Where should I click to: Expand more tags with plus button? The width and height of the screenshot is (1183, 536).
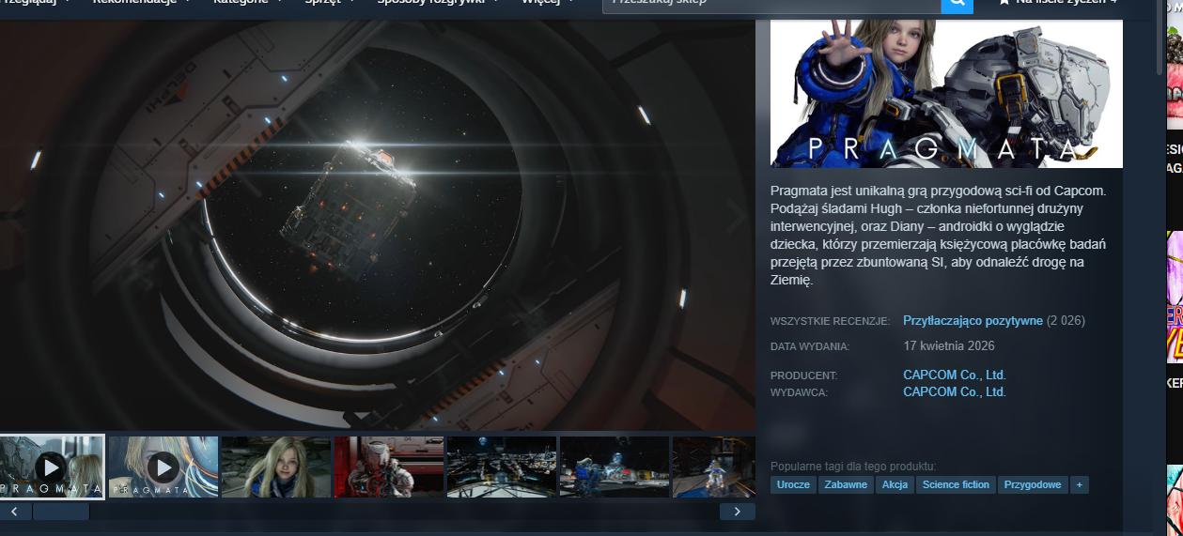(x=1080, y=485)
